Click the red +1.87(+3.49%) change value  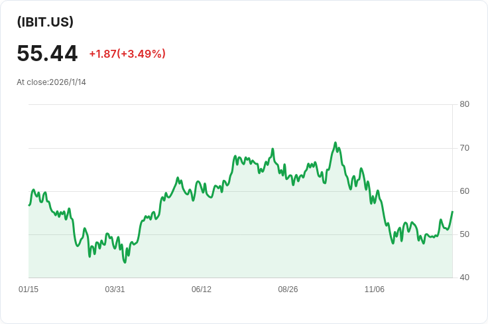[x=127, y=54]
